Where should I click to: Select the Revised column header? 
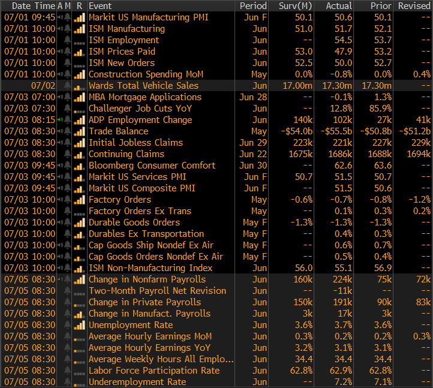tap(414, 5)
